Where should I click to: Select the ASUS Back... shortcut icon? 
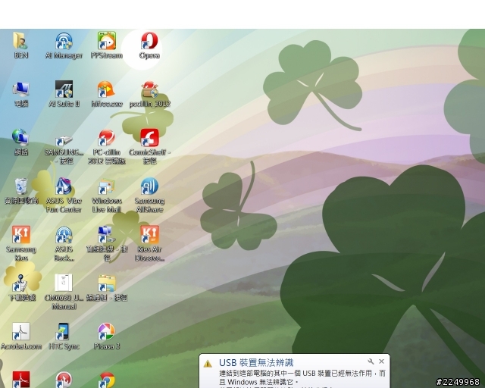(64, 235)
